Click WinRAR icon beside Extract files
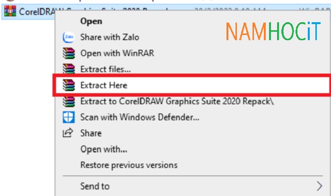331x196 pixels. [69, 68]
